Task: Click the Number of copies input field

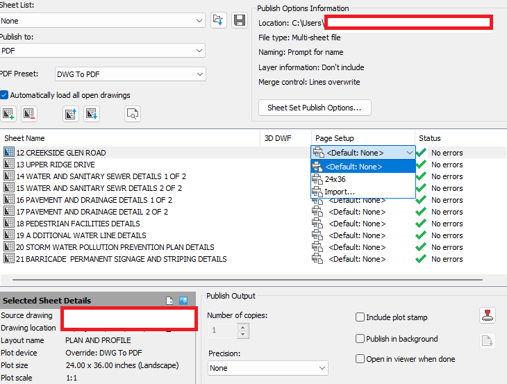Action: coord(223,331)
